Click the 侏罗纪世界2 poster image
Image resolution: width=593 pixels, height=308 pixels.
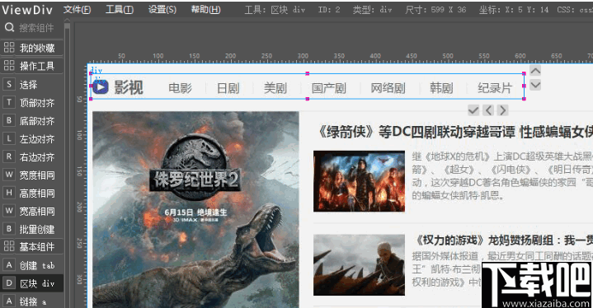(196, 209)
